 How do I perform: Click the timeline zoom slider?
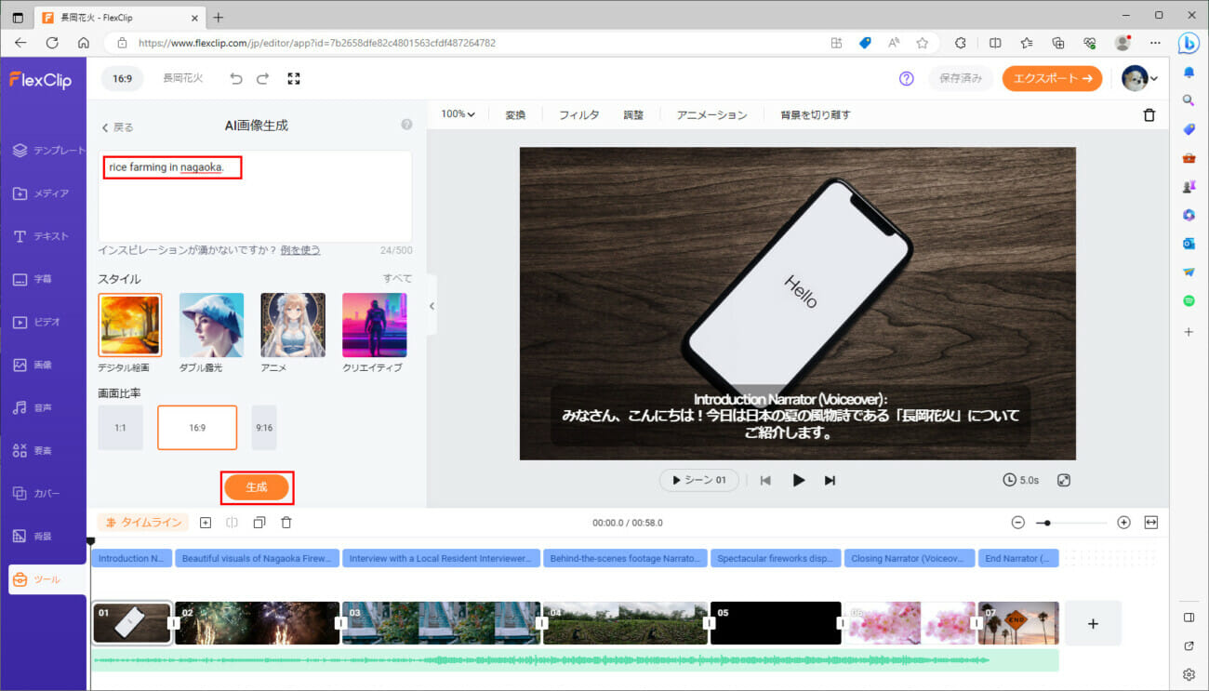click(1070, 523)
